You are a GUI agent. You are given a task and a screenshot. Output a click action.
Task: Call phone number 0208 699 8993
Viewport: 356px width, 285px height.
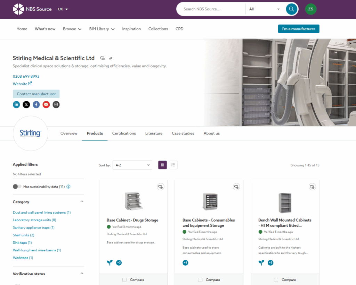coord(26,76)
